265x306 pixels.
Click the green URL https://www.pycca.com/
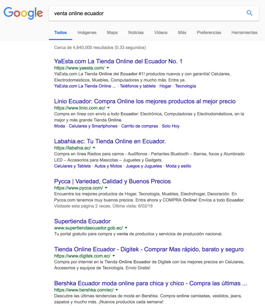[78, 188]
